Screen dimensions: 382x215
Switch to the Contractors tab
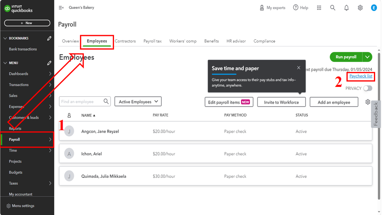point(125,41)
